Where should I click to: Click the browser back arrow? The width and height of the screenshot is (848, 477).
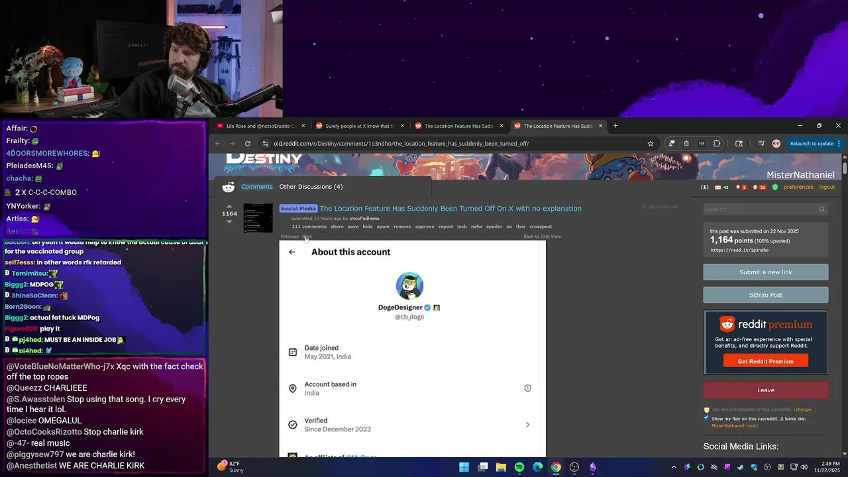click(x=218, y=144)
